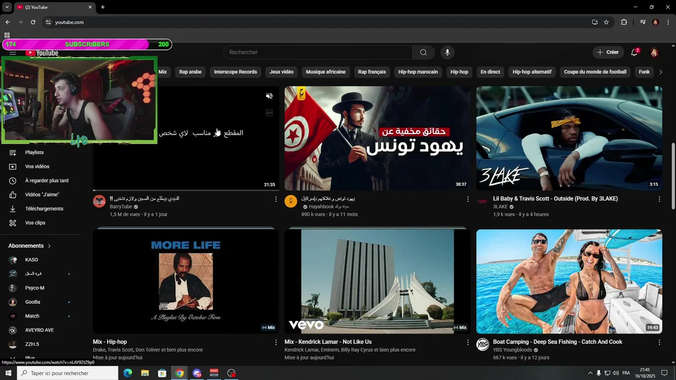Open Vidéos "J'aime" in sidebar
Viewport: 676px width, 380px height.
(41, 195)
